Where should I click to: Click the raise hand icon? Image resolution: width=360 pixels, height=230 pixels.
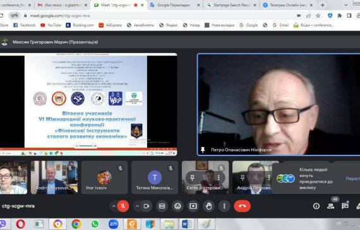(208, 206)
